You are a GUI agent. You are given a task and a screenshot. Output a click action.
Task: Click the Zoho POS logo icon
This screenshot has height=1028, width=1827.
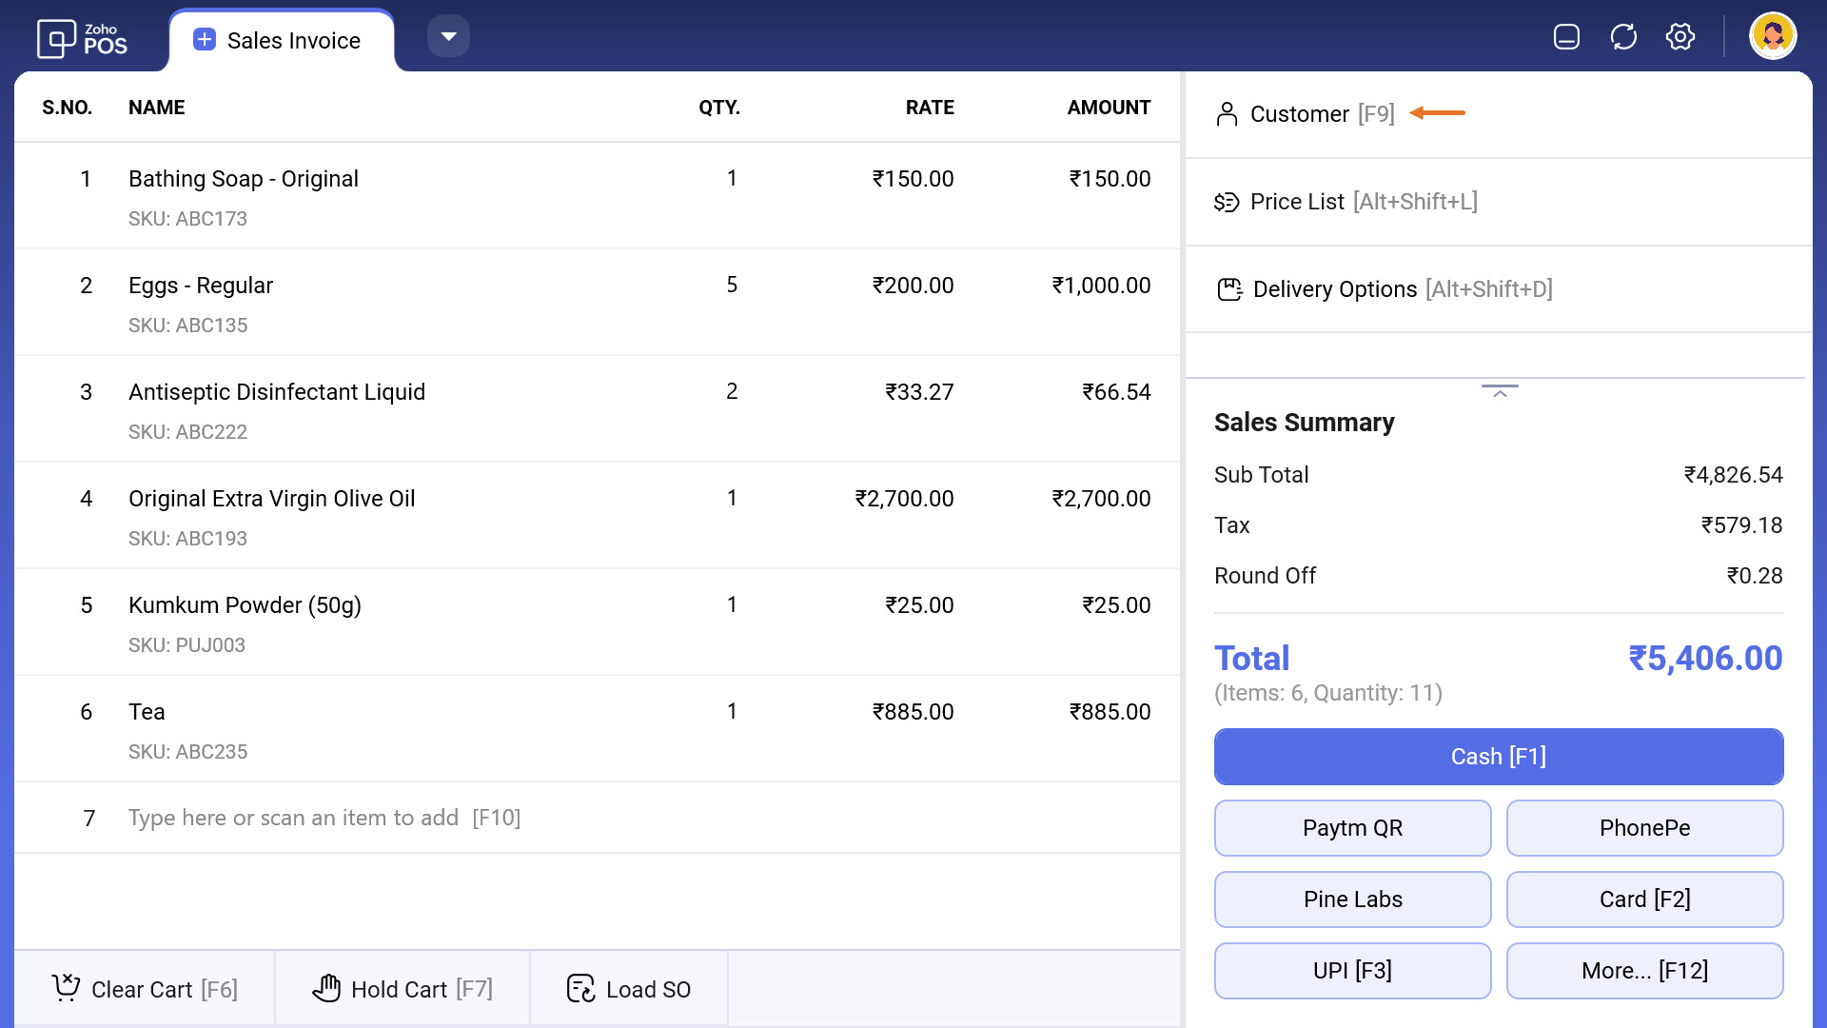(x=56, y=39)
